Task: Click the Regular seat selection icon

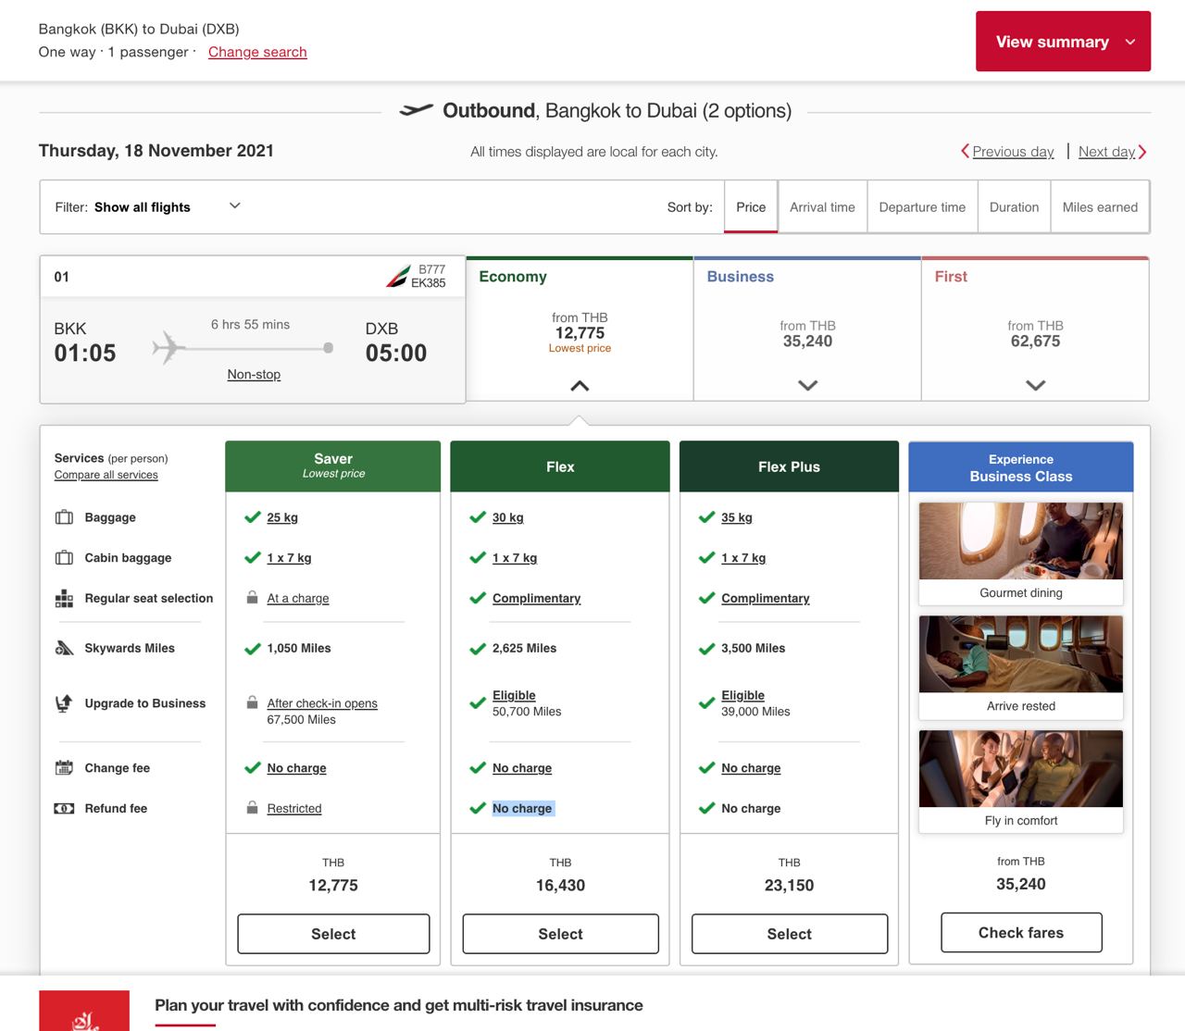Action: [x=64, y=598]
